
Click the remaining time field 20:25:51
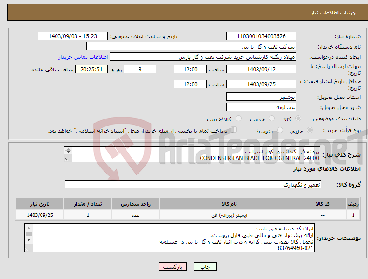pos(91,69)
